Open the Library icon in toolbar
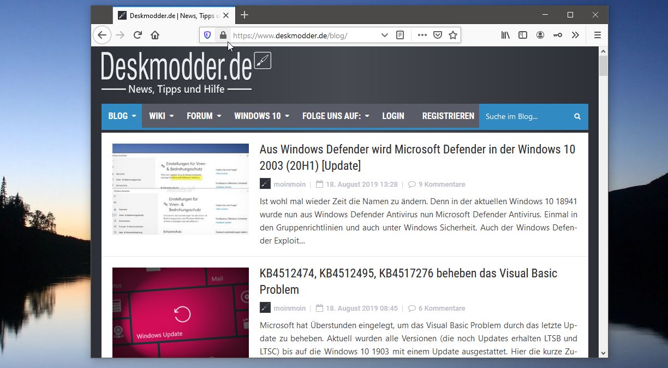This screenshot has width=668, height=368. [506, 35]
